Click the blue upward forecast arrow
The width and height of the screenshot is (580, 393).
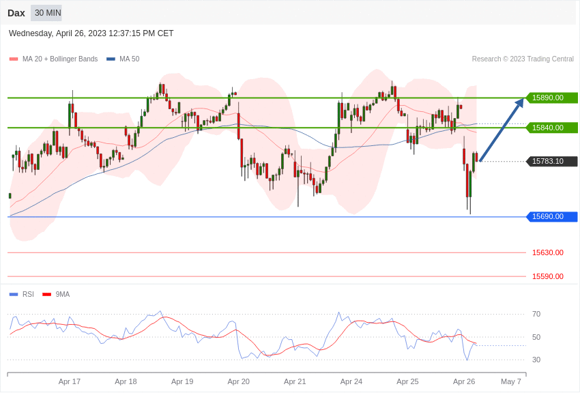pos(502,130)
